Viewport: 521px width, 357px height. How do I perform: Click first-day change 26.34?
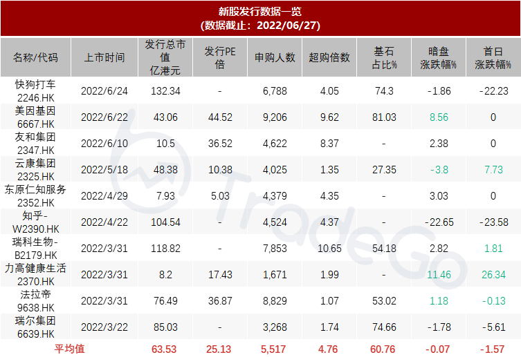tap(494, 275)
